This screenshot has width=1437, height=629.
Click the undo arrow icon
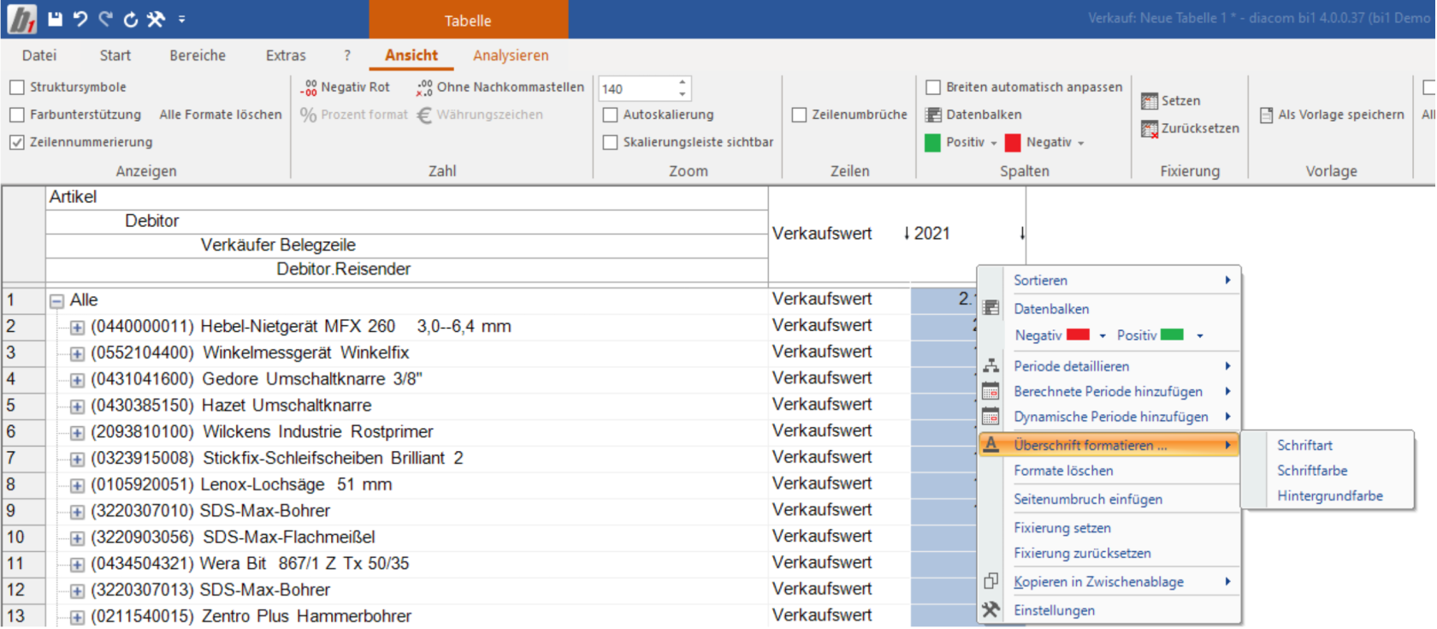(80, 19)
